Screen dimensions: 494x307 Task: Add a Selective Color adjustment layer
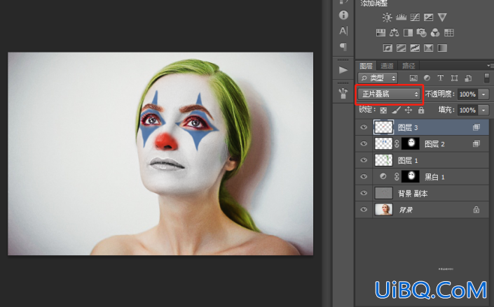[x=428, y=48]
